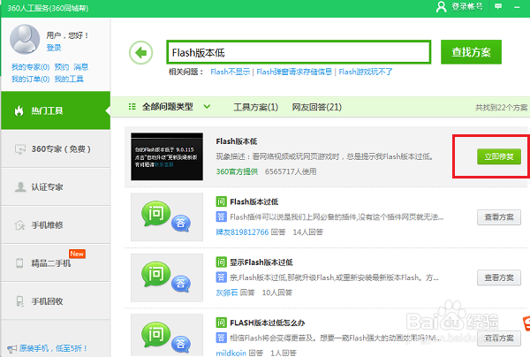The height and width of the screenshot is (357, 530).
Task: Click the green back arrow icon
Action: [x=141, y=52]
